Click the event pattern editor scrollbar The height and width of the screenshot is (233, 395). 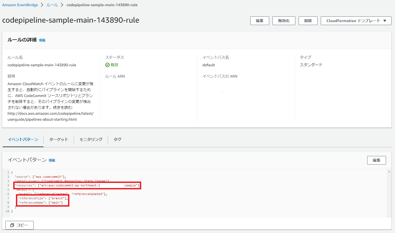click(x=389, y=189)
